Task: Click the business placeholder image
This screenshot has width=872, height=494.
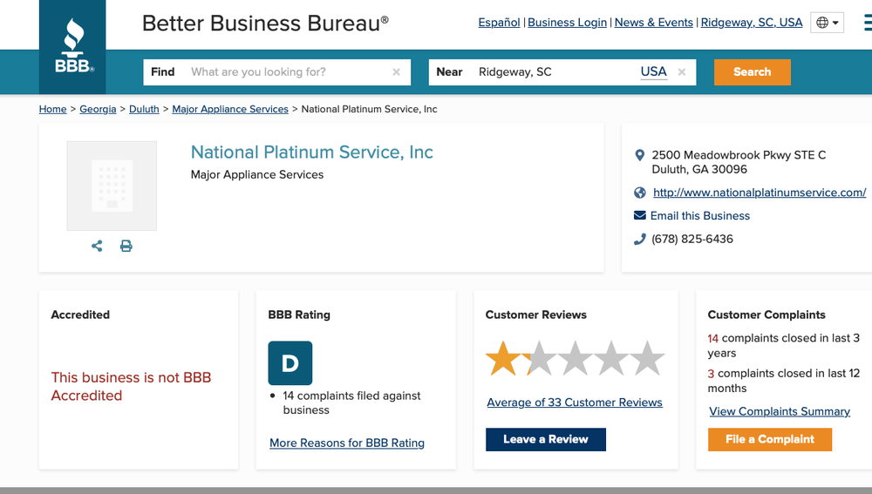Action: click(x=112, y=186)
